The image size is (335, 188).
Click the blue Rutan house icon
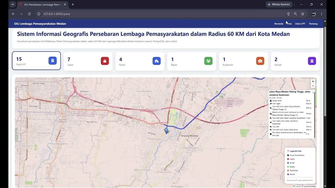click(x=157, y=61)
